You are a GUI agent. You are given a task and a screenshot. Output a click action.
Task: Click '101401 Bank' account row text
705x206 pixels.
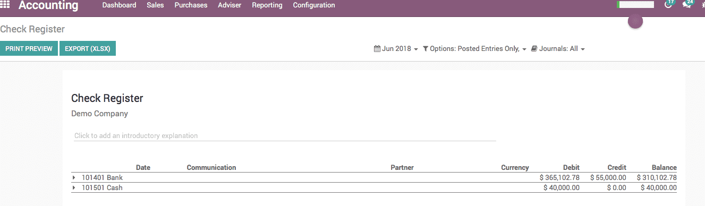coord(102,177)
